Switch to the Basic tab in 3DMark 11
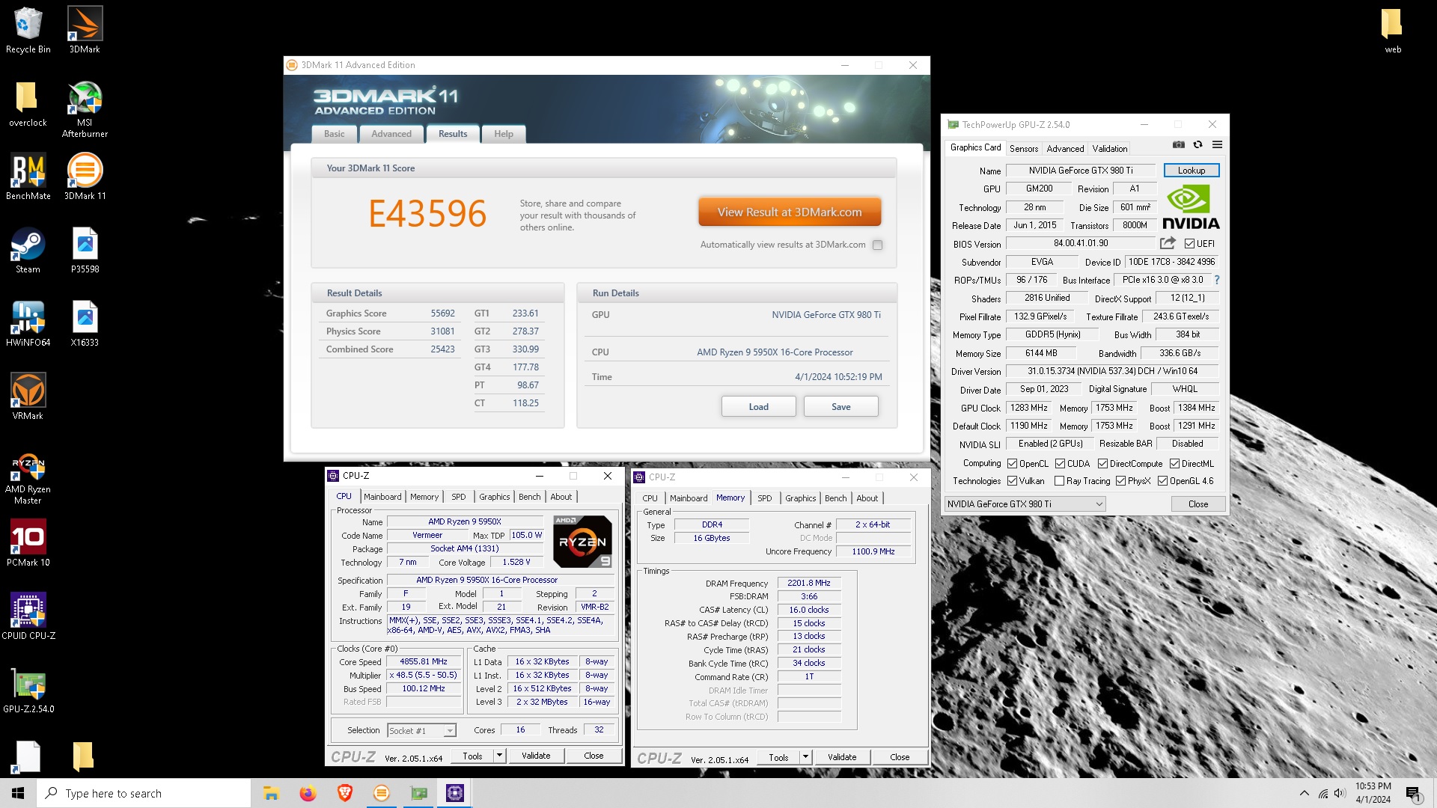The image size is (1437, 808). pyautogui.click(x=334, y=134)
